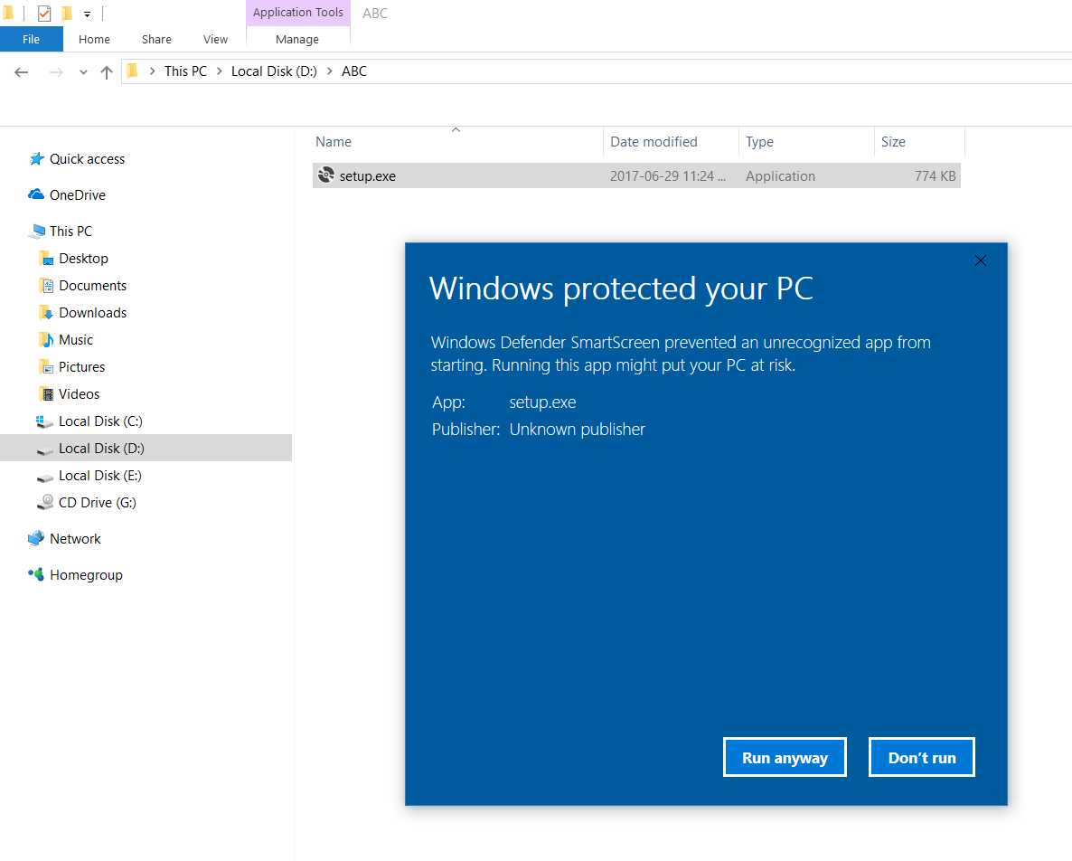The image size is (1072, 861).
Task: Open Homegroup in the navigation pane
Action: 86,575
